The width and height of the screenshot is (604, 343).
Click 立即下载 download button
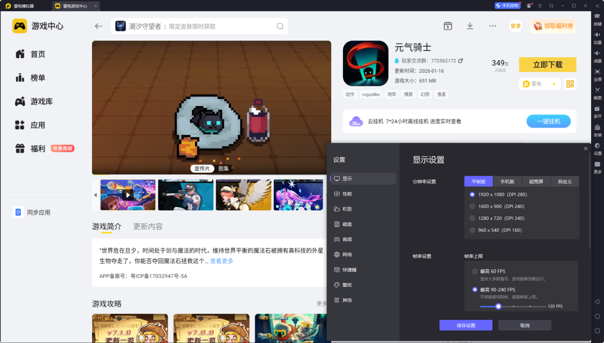point(548,65)
